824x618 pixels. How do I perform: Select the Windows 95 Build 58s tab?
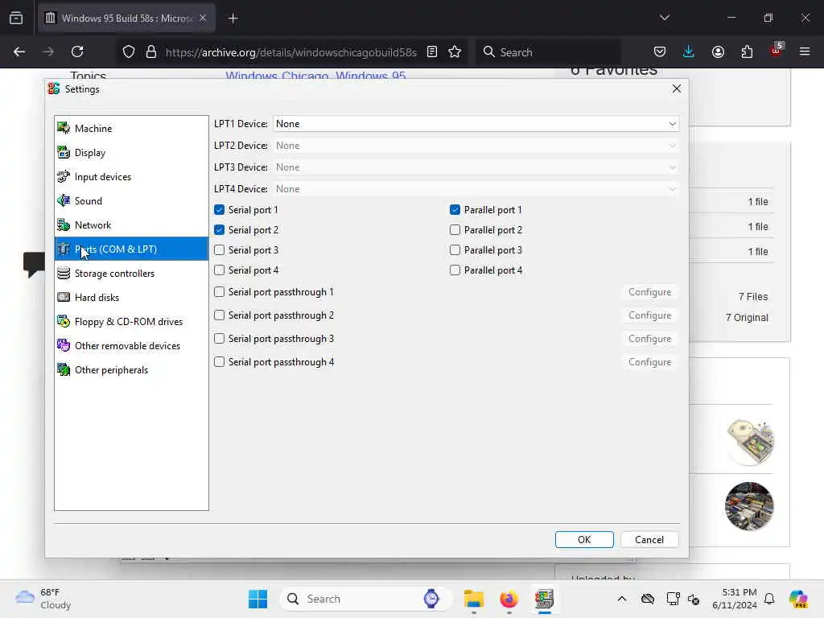(x=126, y=19)
